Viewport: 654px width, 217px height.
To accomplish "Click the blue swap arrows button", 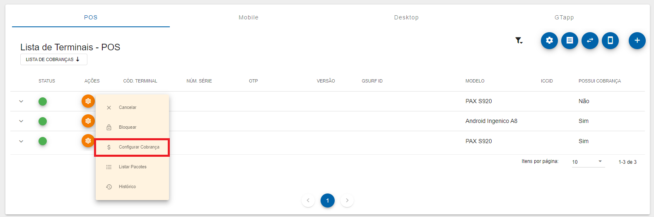I will 590,40.
